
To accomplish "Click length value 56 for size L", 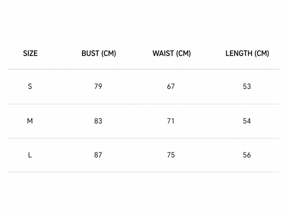I will point(247,155).
